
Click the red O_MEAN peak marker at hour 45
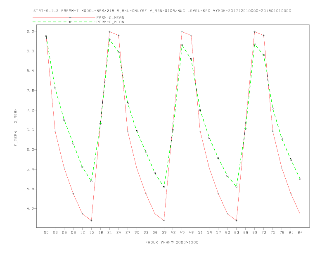pyautogui.click(x=182, y=32)
